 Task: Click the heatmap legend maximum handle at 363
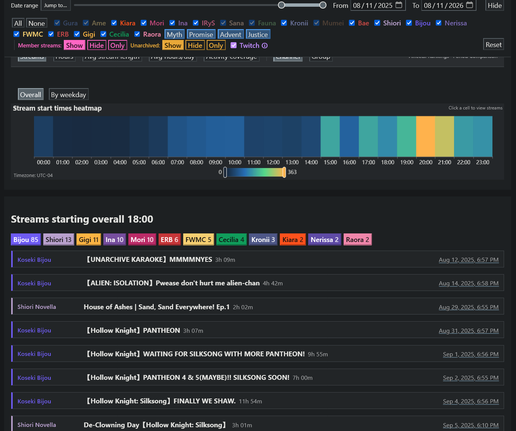click(284, 172)
